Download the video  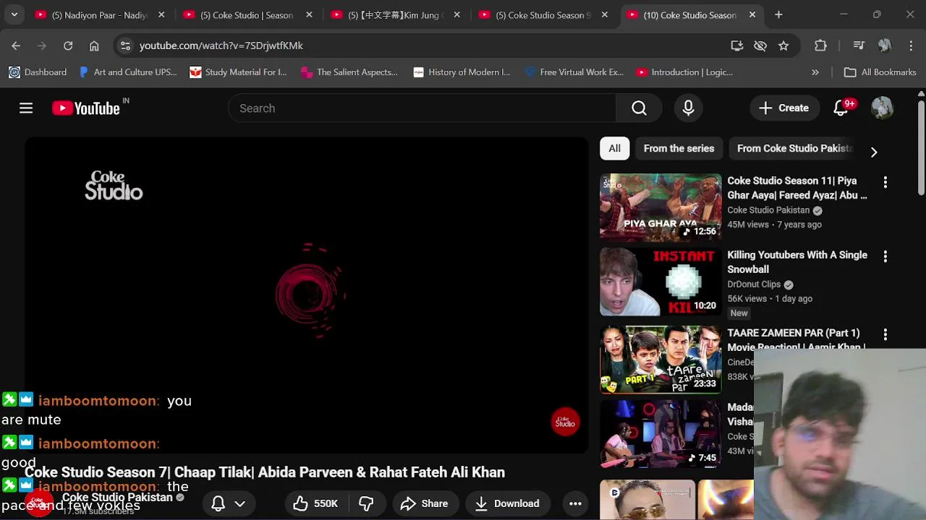click(507, 503)
